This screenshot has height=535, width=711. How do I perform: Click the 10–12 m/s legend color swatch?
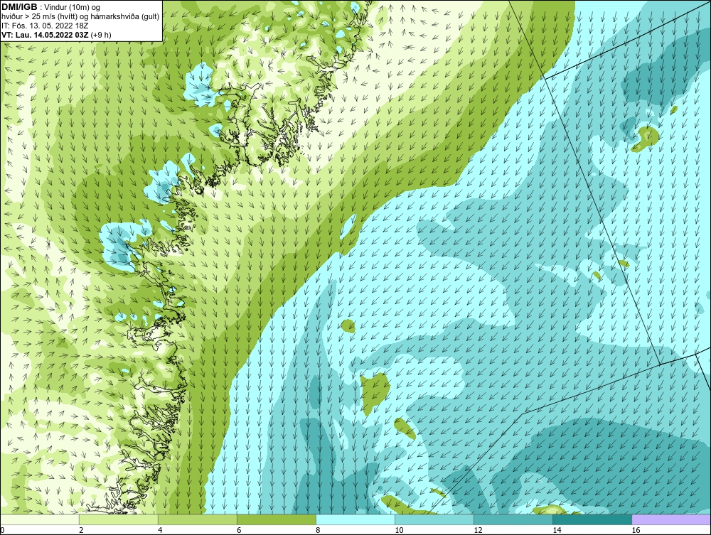[x=434, y=519]
